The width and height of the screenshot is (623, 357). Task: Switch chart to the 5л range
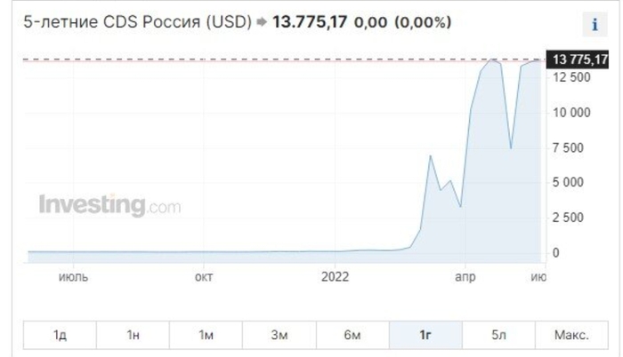coord(498,335)
